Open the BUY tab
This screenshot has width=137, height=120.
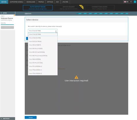pos(58,2)
